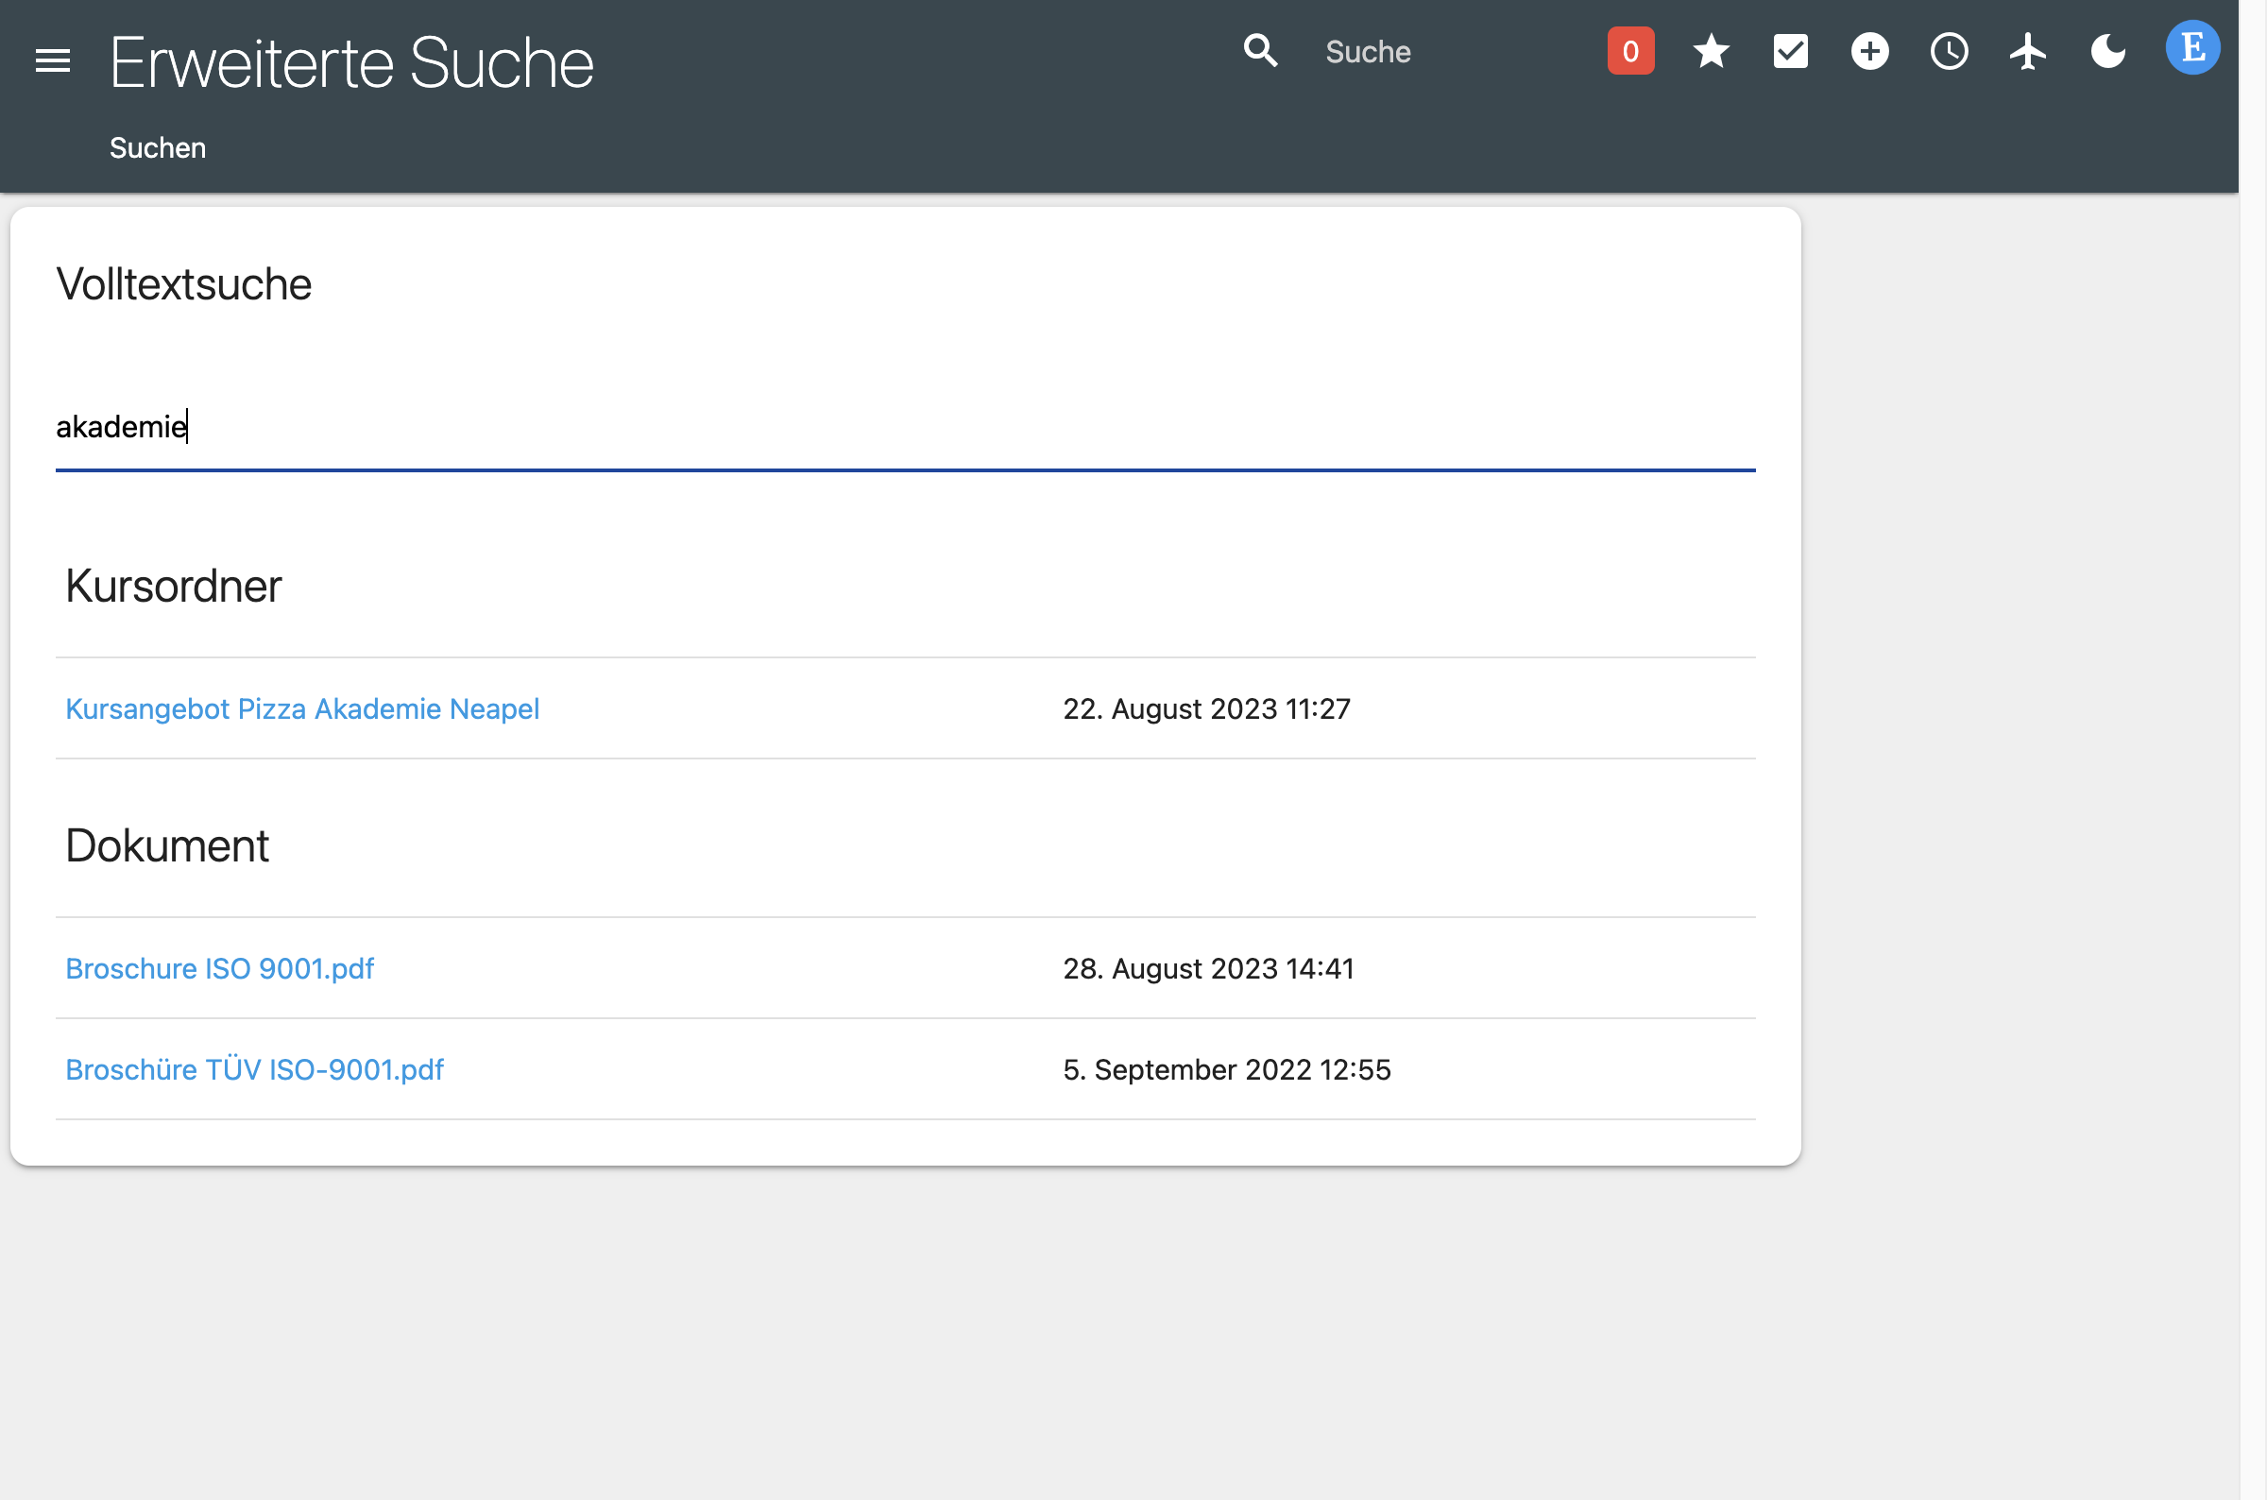
Task: Click the plus circle add icon
Action: coord(1870,52)
